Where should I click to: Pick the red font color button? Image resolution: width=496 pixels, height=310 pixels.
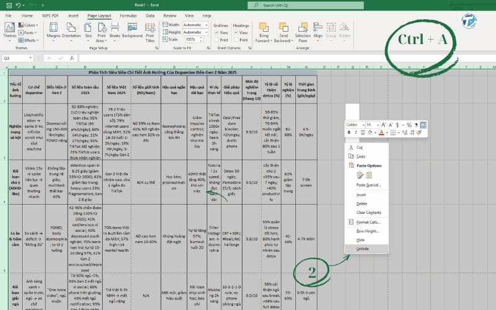[x=381, y=133]
